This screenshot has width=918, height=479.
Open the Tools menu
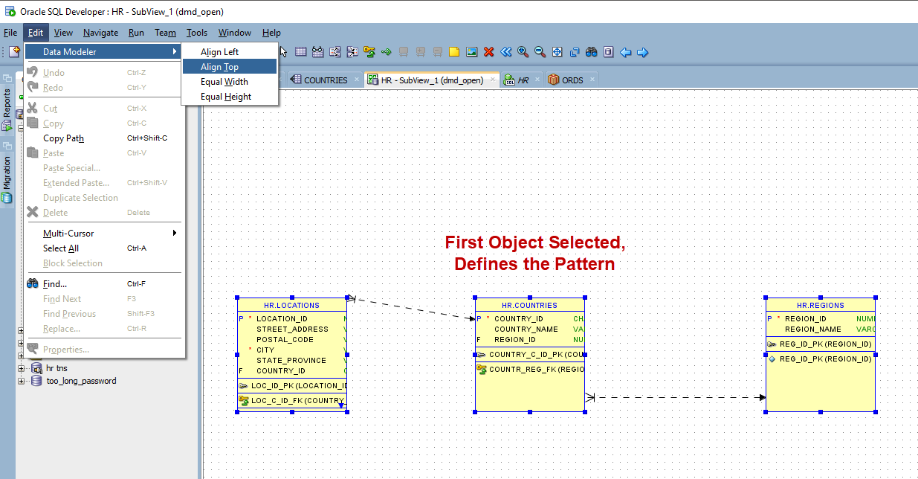coord(197,33)
